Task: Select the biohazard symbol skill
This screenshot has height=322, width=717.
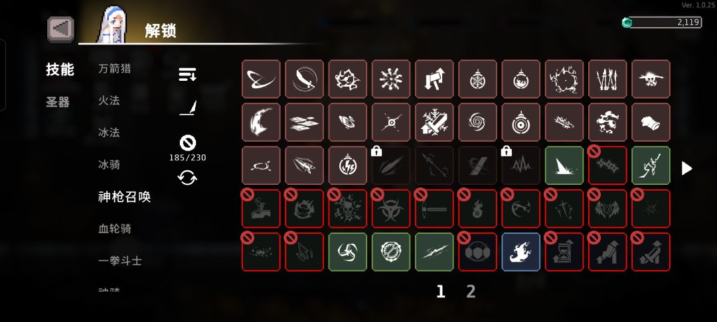Action: tap(390, 209)
